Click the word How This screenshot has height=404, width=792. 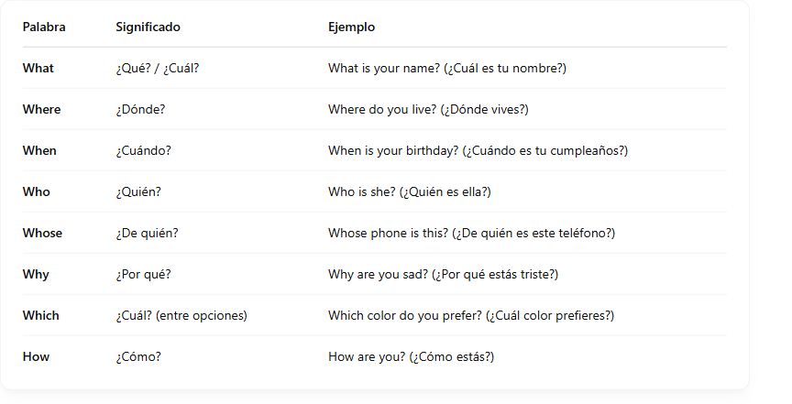point(36,356)
